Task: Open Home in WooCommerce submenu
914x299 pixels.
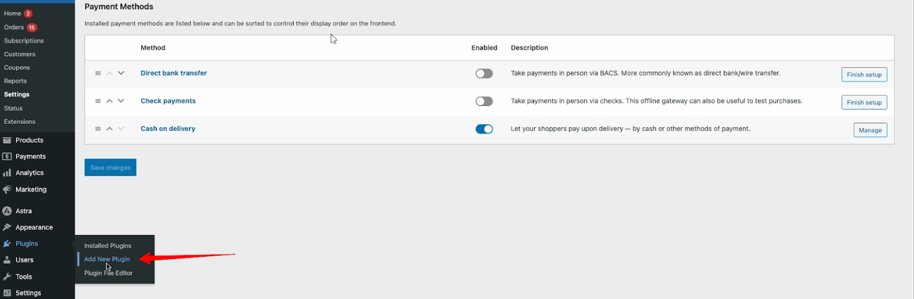Action: click(x=13, y=14)
